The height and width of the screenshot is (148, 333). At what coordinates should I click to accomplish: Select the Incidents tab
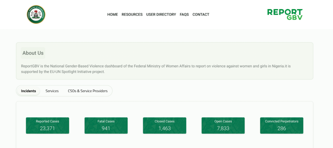29,91
